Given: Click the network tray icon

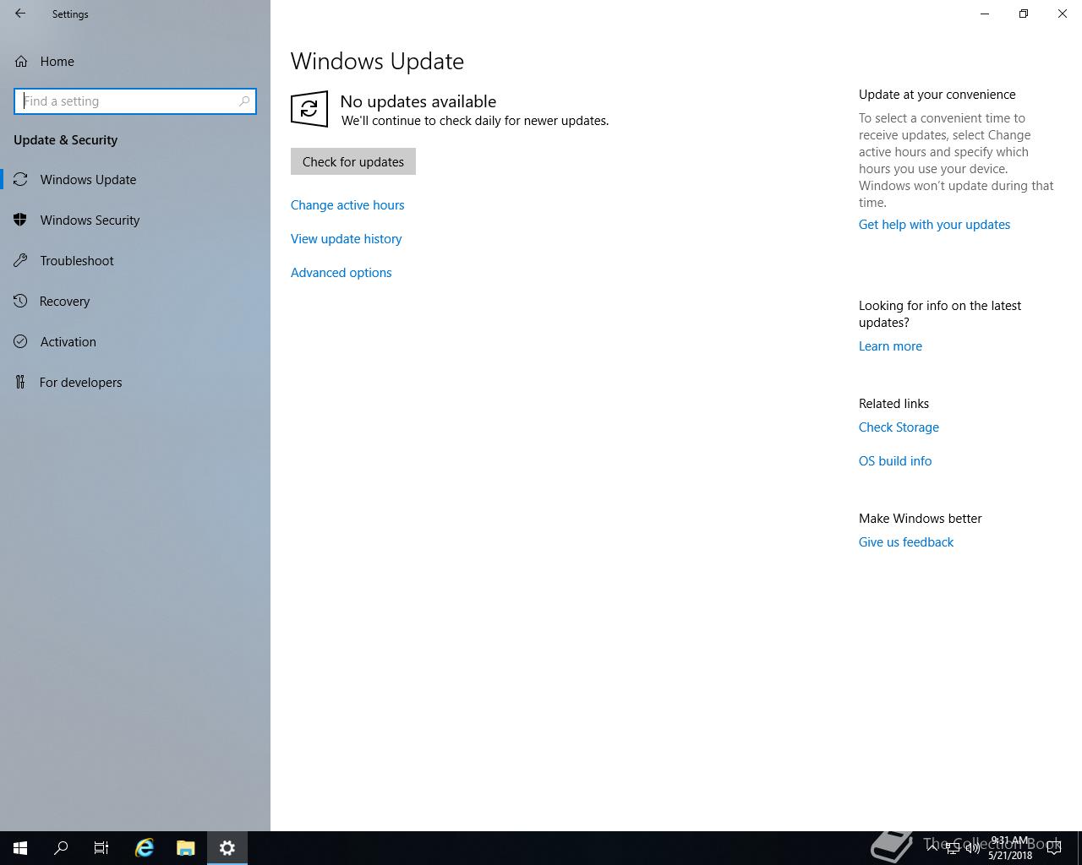Looking at the screenshot, I should coord(952,848).
